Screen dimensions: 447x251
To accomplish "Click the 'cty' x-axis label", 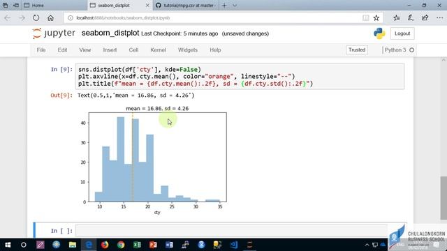I will (x=157, y=212).
